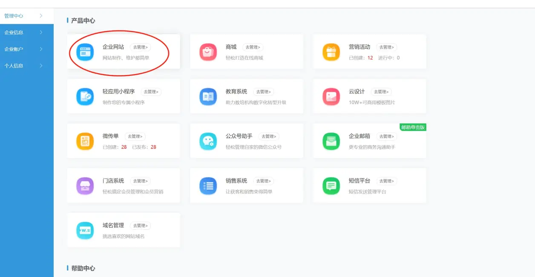This screenshot has width=535, height=277.
Task: Click 已发布 count 28 in 微传单
Action: 153,147
